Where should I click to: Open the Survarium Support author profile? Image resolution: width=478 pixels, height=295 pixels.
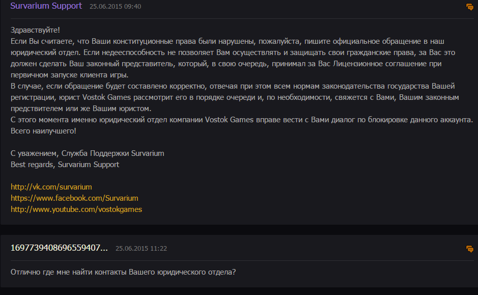pyautogui.click(x=46, y=6)
